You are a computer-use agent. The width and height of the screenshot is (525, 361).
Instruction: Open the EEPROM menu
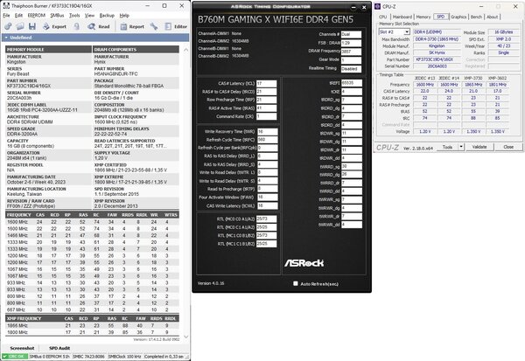[36, 16]
